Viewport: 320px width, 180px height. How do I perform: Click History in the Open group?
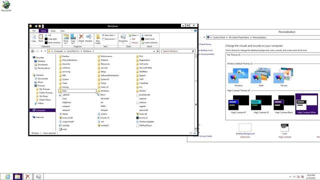133,42
